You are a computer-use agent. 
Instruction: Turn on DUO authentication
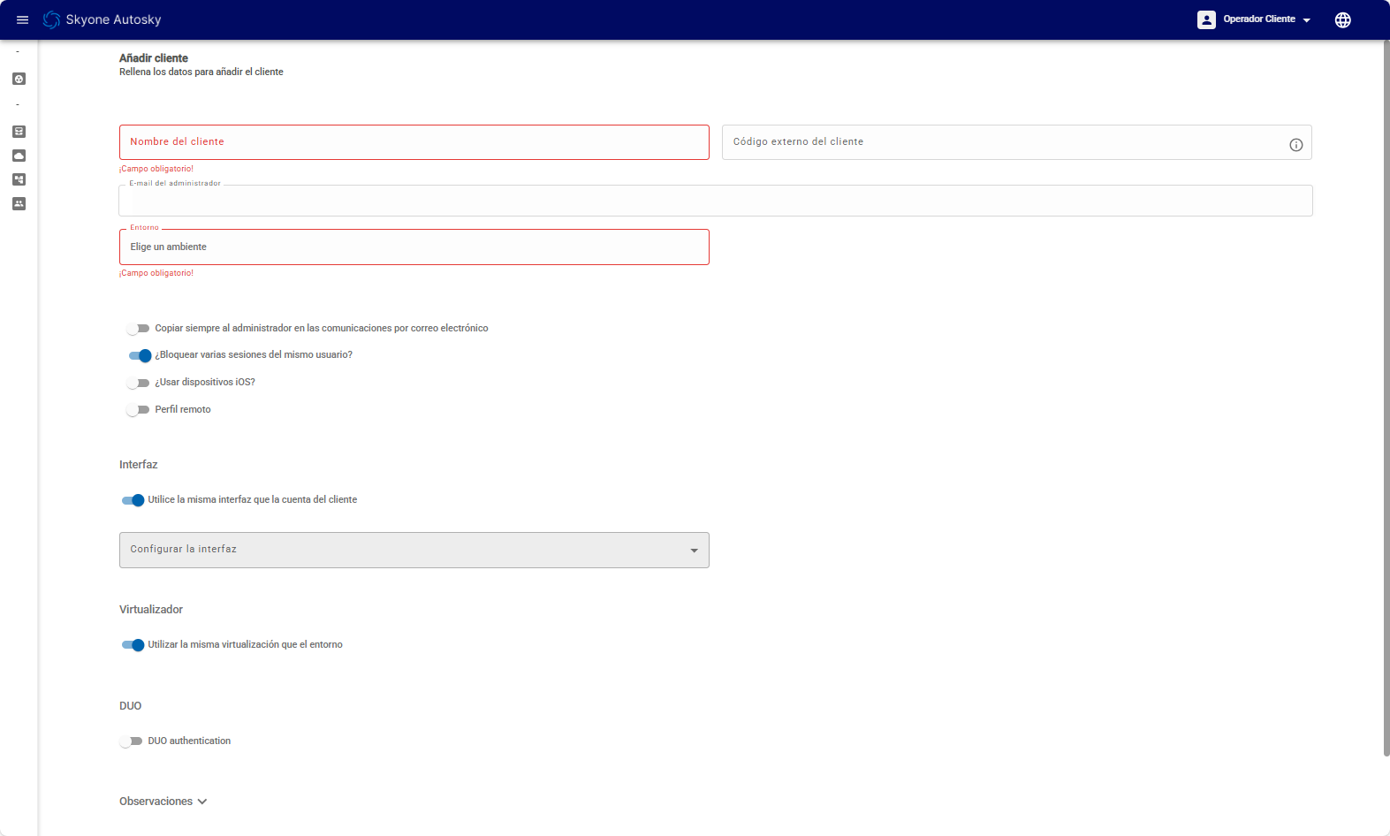(x=131, y=741)
